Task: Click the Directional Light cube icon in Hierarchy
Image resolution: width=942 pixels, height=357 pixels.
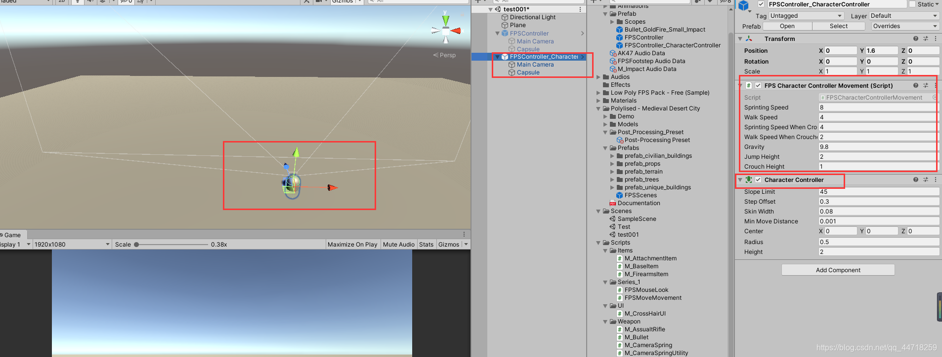Action: pyautogui.click(x=505, y=17)
